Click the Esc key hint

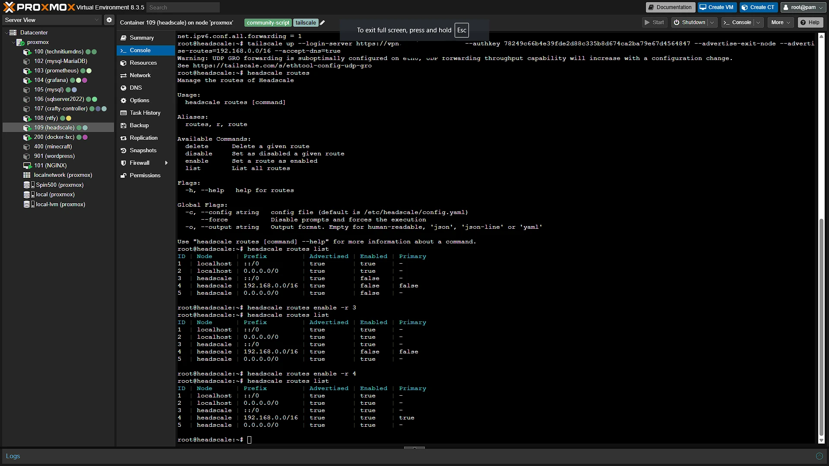tap(462, 30)
